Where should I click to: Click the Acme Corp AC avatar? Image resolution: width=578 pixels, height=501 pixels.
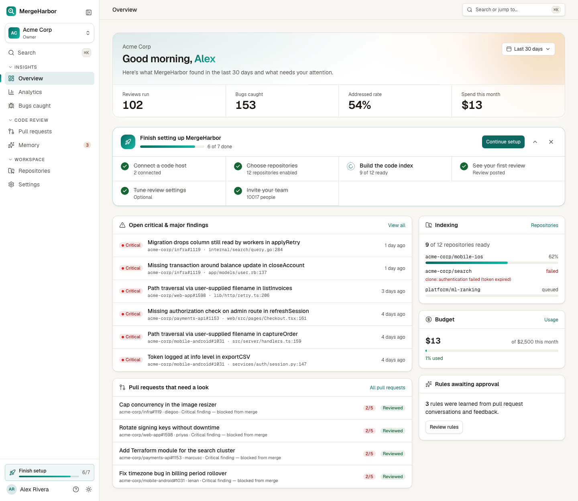coord(14,33)
